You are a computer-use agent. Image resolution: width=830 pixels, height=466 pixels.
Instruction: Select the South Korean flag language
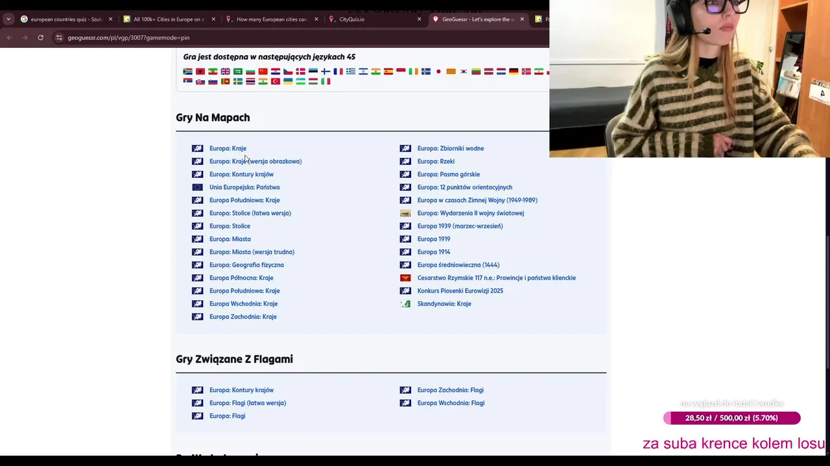[464, 71]
